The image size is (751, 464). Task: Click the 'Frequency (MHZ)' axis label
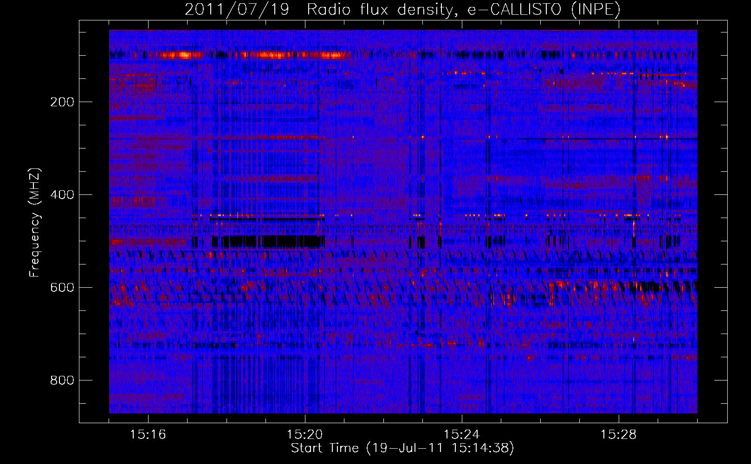click(35, 222)
